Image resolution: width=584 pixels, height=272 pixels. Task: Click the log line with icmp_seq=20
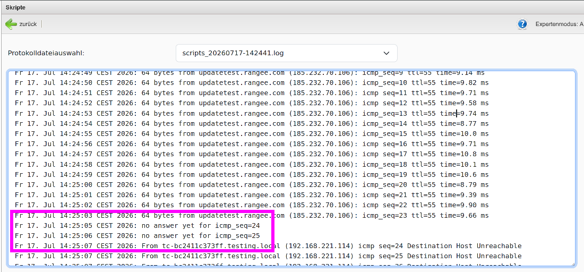point(252,185)
